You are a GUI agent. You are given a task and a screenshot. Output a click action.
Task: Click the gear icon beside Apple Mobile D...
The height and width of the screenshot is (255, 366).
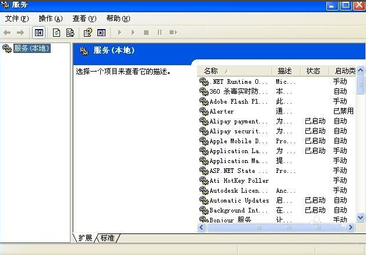pos(204,141)
